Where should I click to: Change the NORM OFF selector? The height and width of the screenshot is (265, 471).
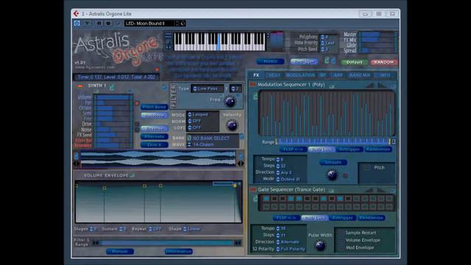(203, 121)
